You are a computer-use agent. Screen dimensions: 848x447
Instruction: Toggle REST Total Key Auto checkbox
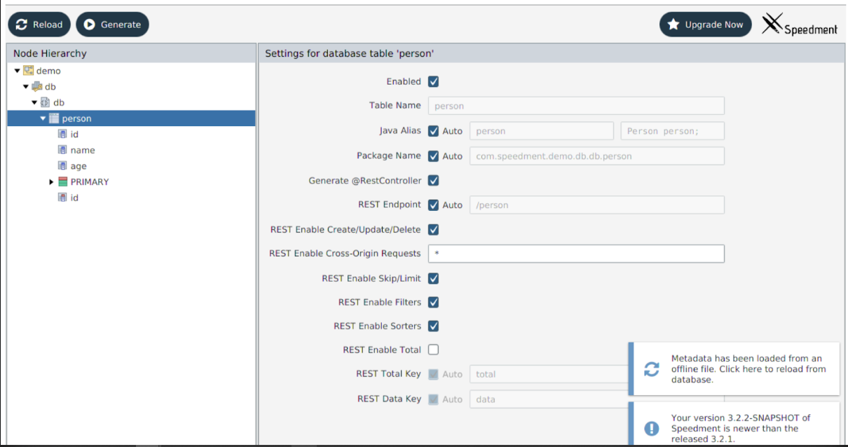[434, 374]
